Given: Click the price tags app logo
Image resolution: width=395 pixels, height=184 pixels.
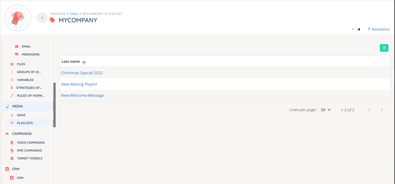Looking at the screenshot, I should tap(18, 18).
